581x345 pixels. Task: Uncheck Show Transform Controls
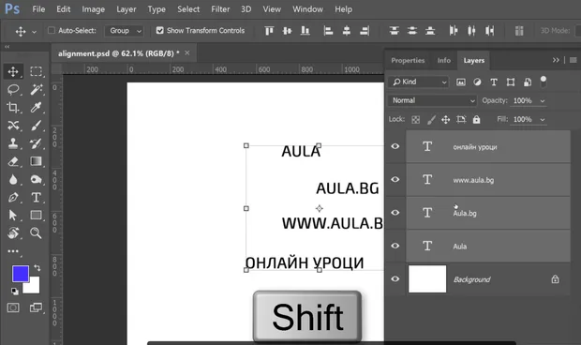[159, 30]
